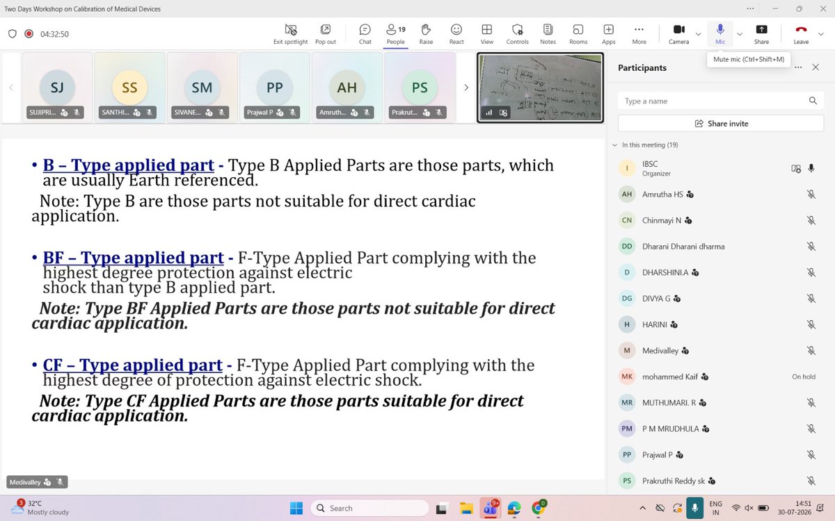Image resolution: width=835 pixels, height=521 pixels.
Task: Select Prajwal P participant tile
Action: 274,88
